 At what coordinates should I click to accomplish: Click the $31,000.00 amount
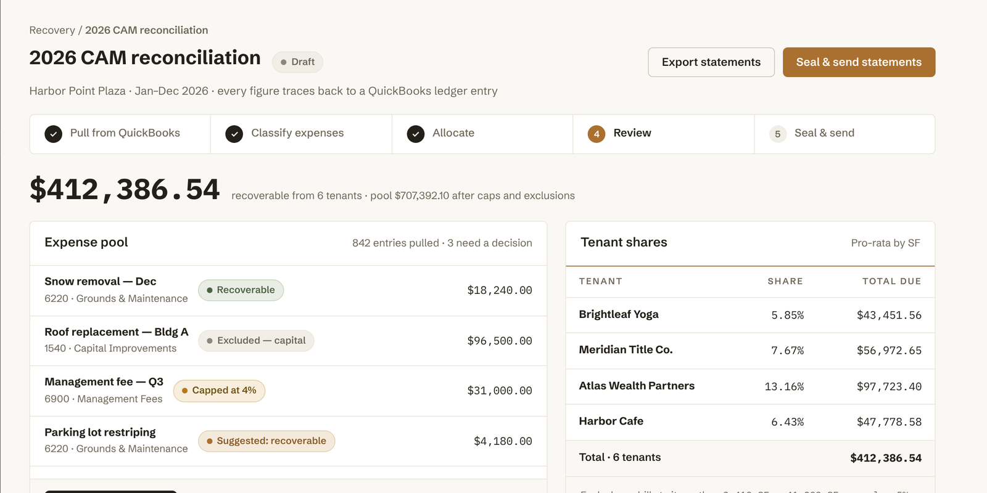(x=500, y=391)
